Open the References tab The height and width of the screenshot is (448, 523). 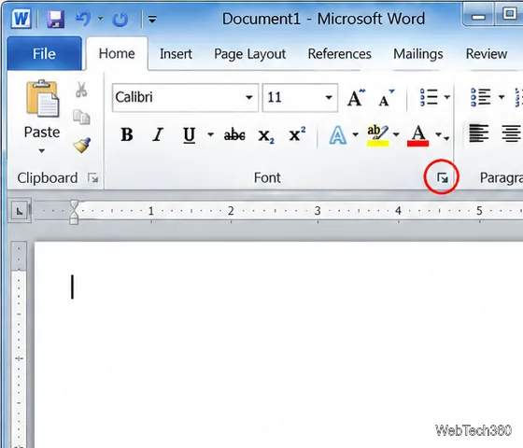click(339, 54)
